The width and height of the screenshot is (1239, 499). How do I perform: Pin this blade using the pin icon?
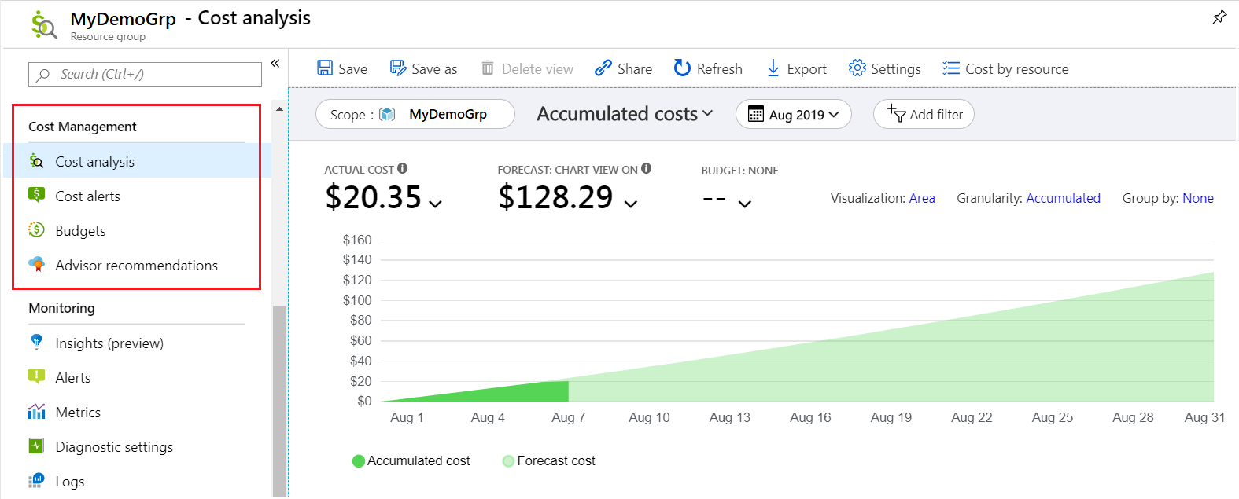(x=1219, y=17)
